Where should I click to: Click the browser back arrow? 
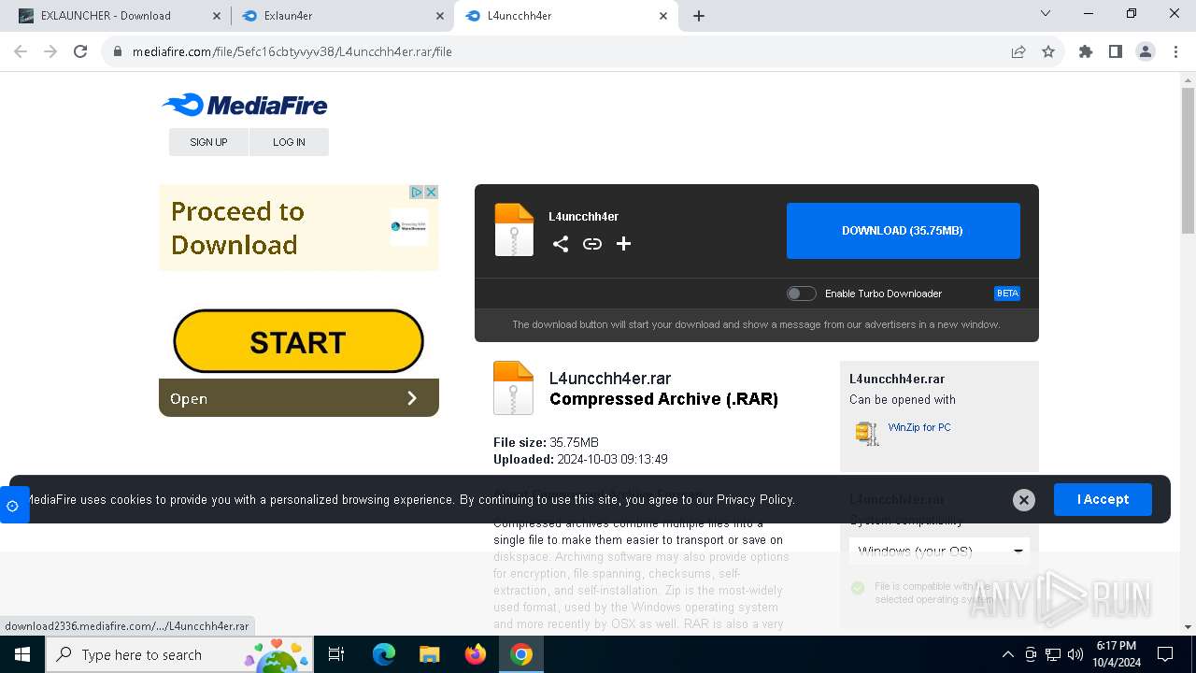click(21, 51)
